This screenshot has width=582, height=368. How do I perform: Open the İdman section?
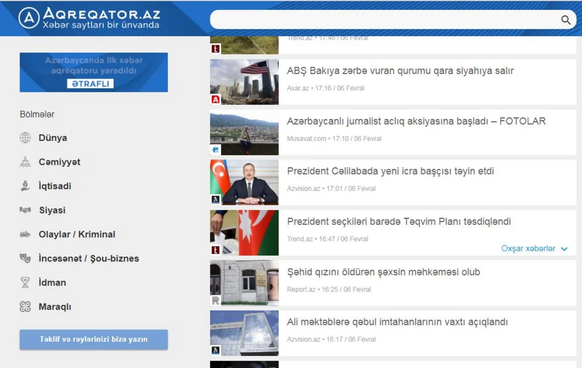click(52, 283)
